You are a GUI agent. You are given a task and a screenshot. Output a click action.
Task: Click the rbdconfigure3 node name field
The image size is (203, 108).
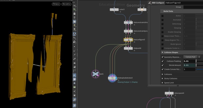[x=184, y=3]
